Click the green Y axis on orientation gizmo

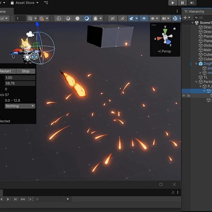coord(165,31)
